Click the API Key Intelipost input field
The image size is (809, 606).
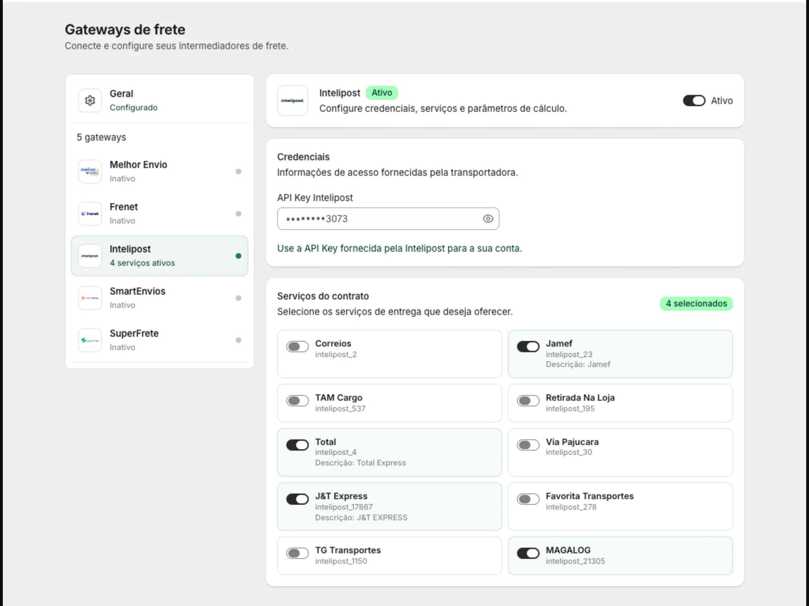[388, 219]
